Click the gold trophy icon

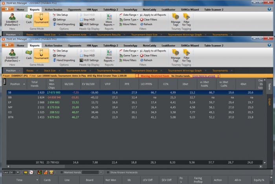pyautogui.click(x=51, y=173)
